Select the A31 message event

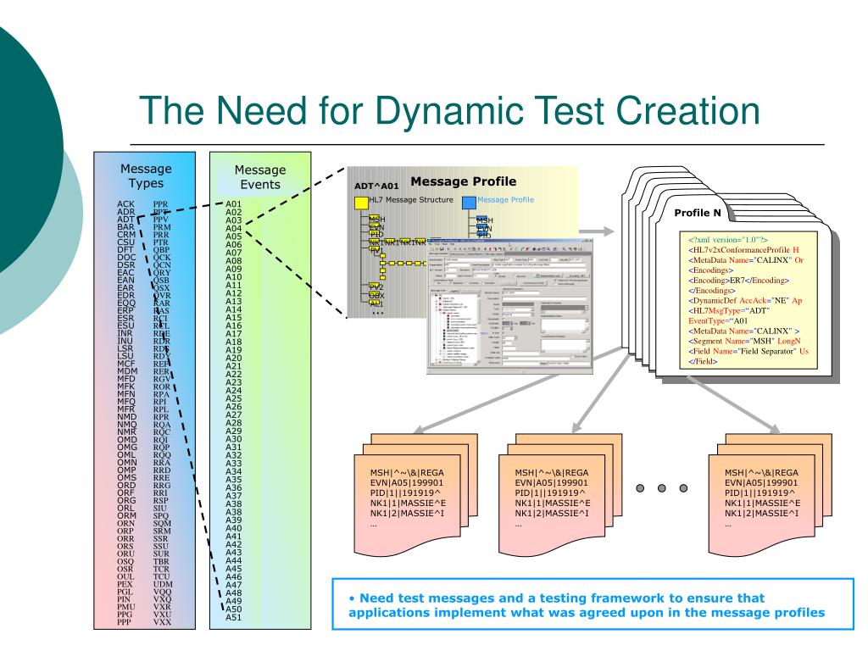pos(234,448)
